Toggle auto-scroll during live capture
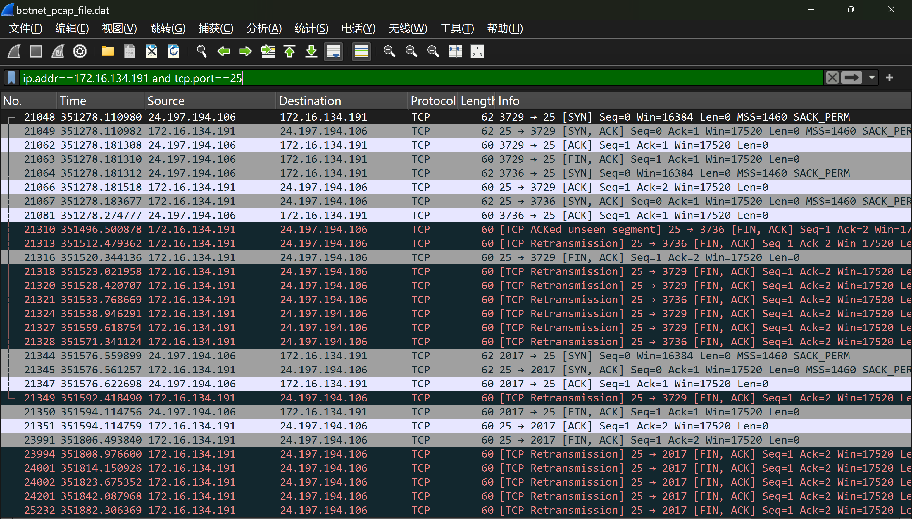The height and width of the screenshot is (519, 912). pos(333,51)
